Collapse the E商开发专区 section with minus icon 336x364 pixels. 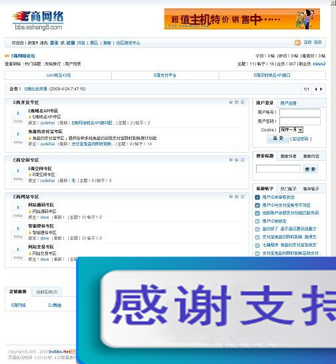(x=231, y=103)
